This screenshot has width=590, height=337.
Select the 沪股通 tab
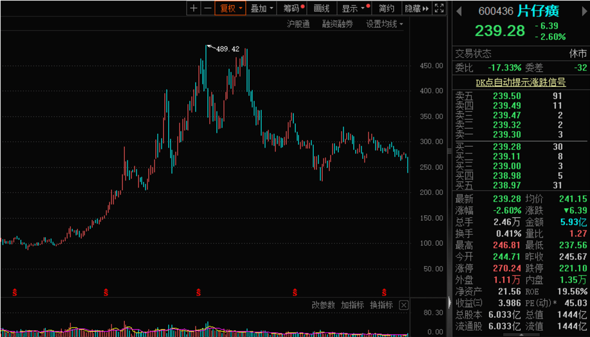[298, 24]
